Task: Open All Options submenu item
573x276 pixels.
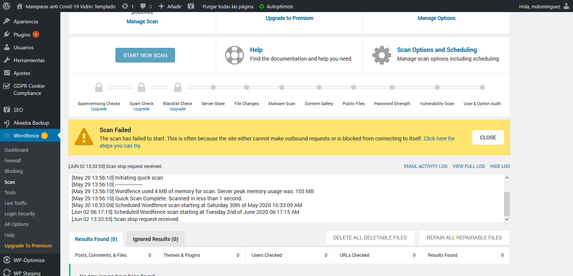Action: click(17, 224)
